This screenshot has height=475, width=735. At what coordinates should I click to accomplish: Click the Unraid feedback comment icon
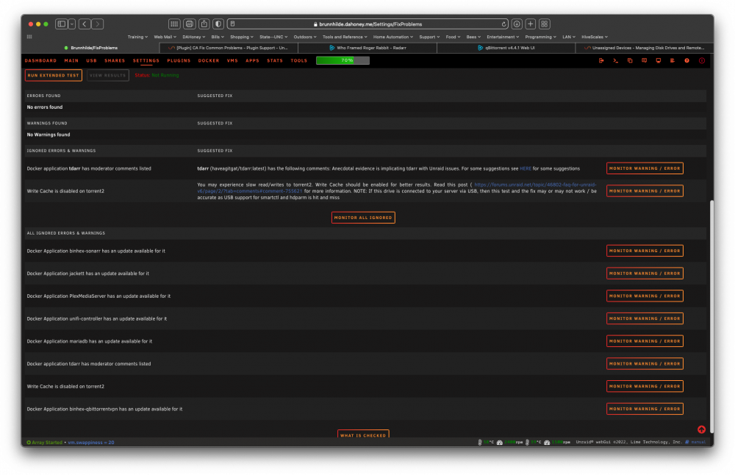click(644, 60)
